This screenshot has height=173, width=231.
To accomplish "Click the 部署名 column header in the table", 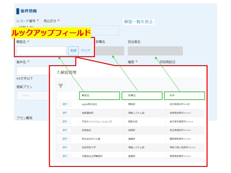I will click(142, 96).
